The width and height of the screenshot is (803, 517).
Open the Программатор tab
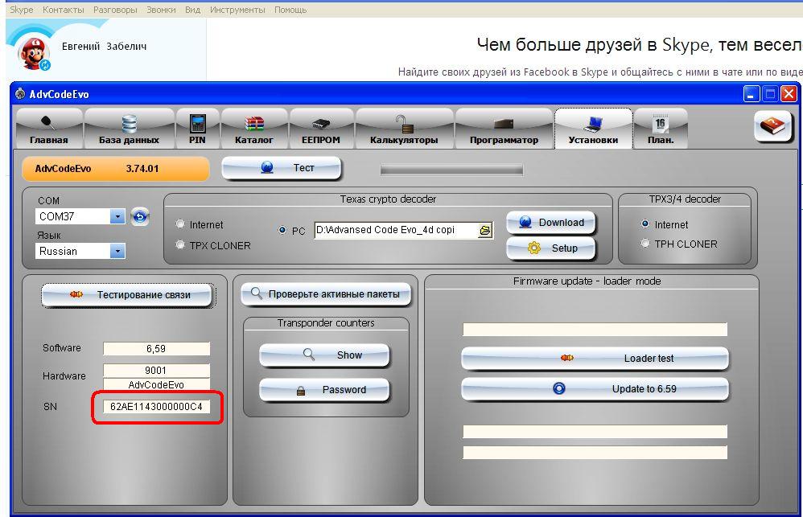[x=504, y=129]
